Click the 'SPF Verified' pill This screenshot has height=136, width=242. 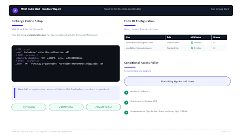pos(29,107)
